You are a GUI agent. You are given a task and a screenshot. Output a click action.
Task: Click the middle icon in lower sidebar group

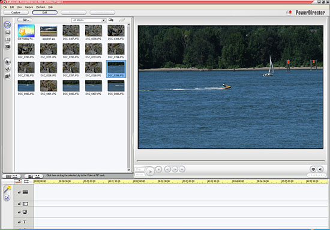[8, 69]
